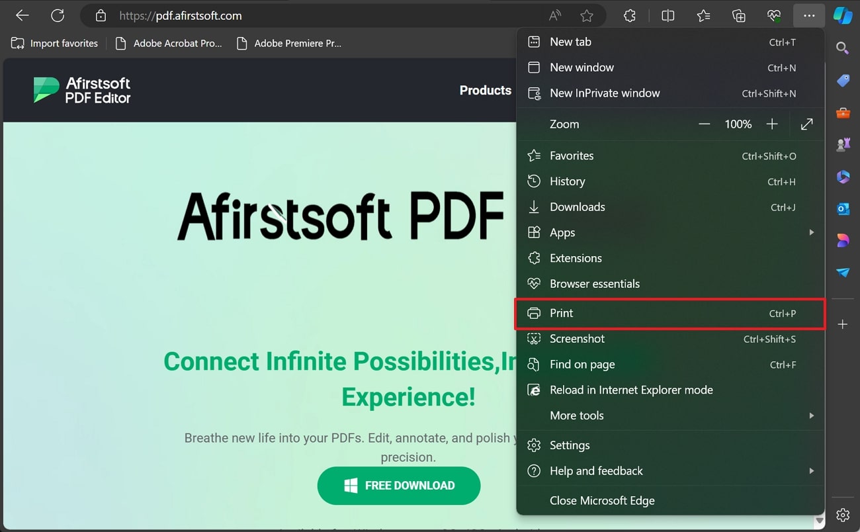Open Favorites from the menu

(x=670, y=156)
